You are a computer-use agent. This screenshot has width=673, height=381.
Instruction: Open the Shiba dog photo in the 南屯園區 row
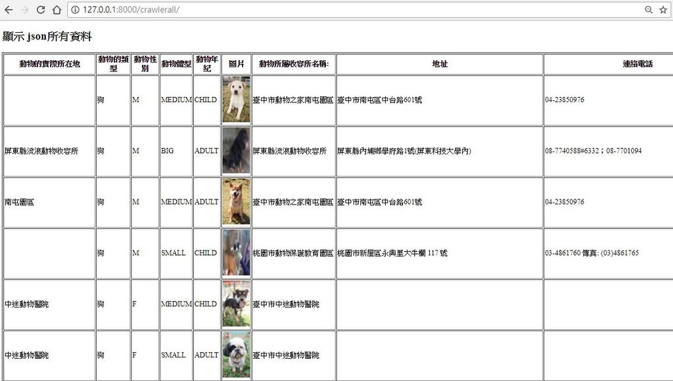click(236, 201)
